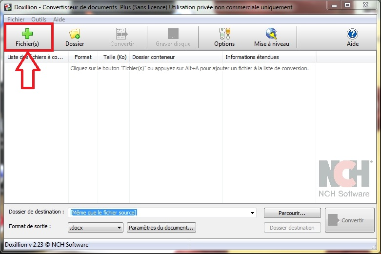381x254 pixels.
Task: Click the Doxillion app icon in title bar
Action: pyautogui.click(x=8, y=7)
